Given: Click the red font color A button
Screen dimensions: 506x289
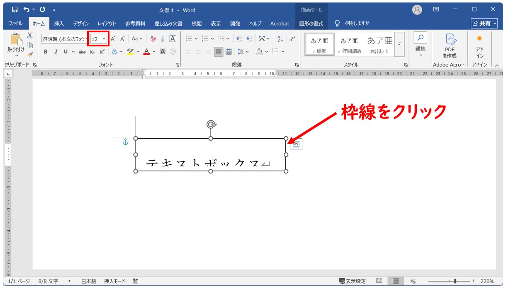Looking at the screenshot, I should coord(146,52).
